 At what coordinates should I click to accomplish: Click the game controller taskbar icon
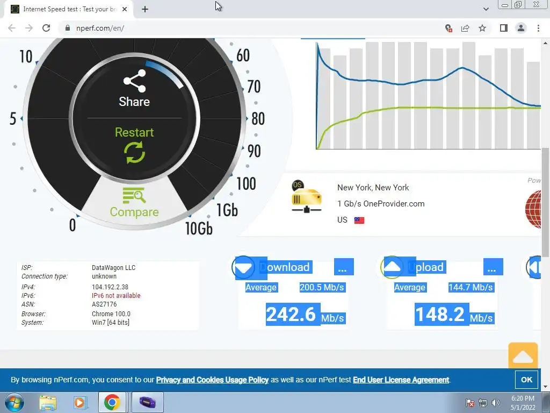pos(147,402)
